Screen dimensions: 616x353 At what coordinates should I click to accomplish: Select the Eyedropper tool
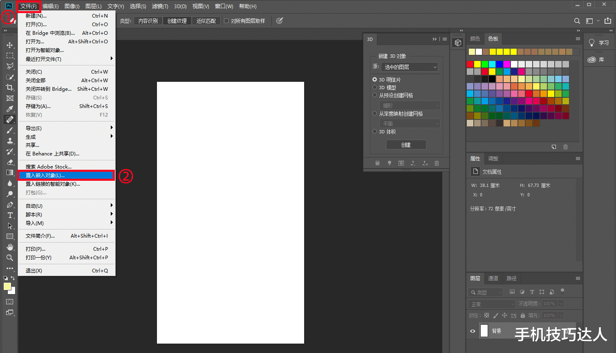point(10,109)
